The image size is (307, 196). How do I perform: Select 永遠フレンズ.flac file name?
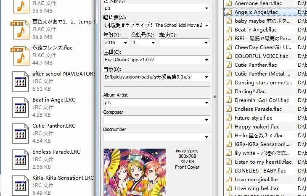coord(52,48)
